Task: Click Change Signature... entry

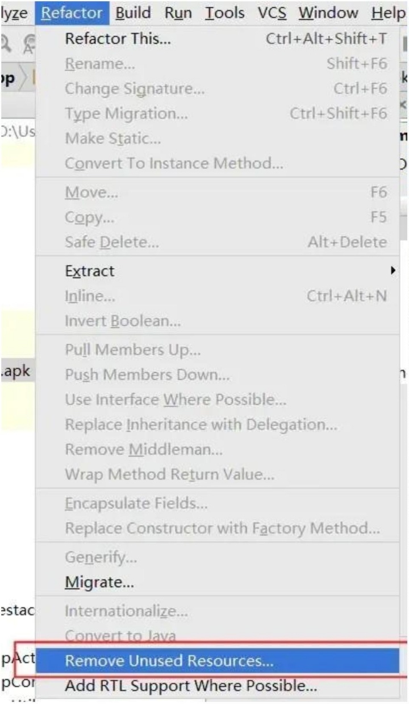Action: pyautogui.click(x=135, y=89)
